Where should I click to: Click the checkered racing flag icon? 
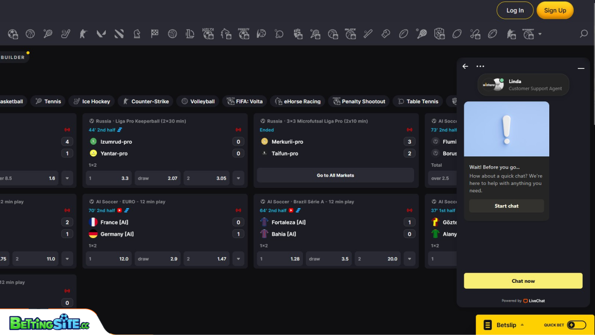point(154,34)
